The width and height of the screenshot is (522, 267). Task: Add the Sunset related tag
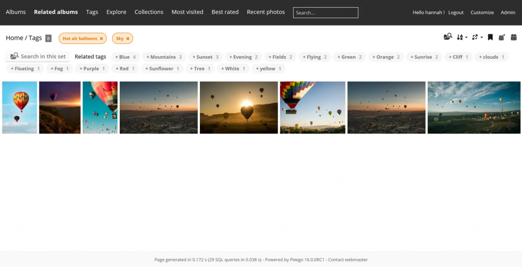click(205, 57)
